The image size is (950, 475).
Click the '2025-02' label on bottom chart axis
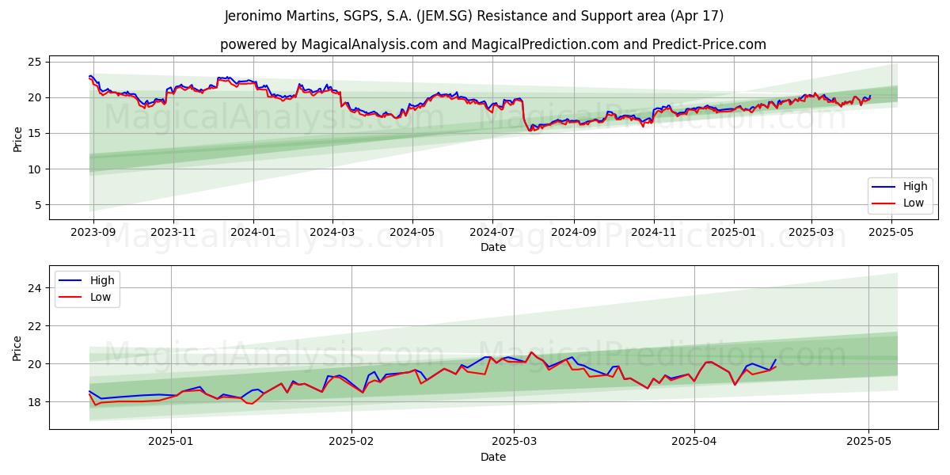(x=351, y=442)
